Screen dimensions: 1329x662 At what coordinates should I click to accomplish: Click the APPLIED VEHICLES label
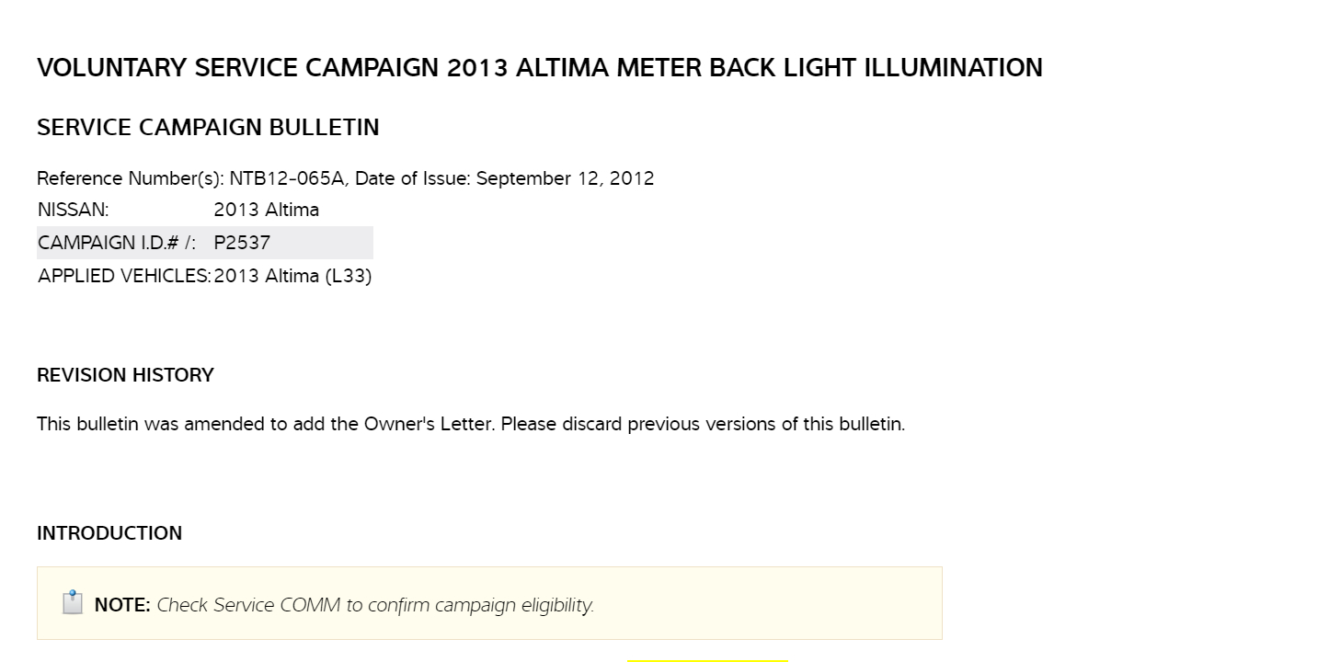124,276
